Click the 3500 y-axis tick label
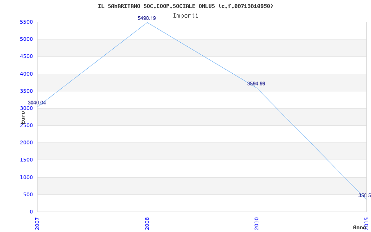 pos(26,91)
